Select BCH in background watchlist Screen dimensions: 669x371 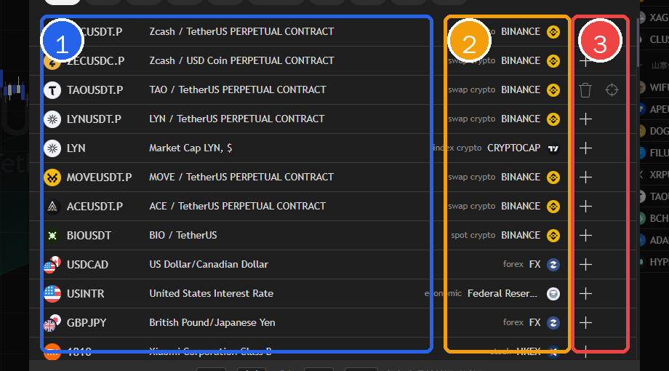[x=659, y=218]
